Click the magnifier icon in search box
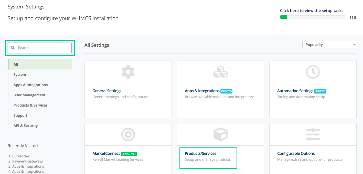 coord(13,48)
